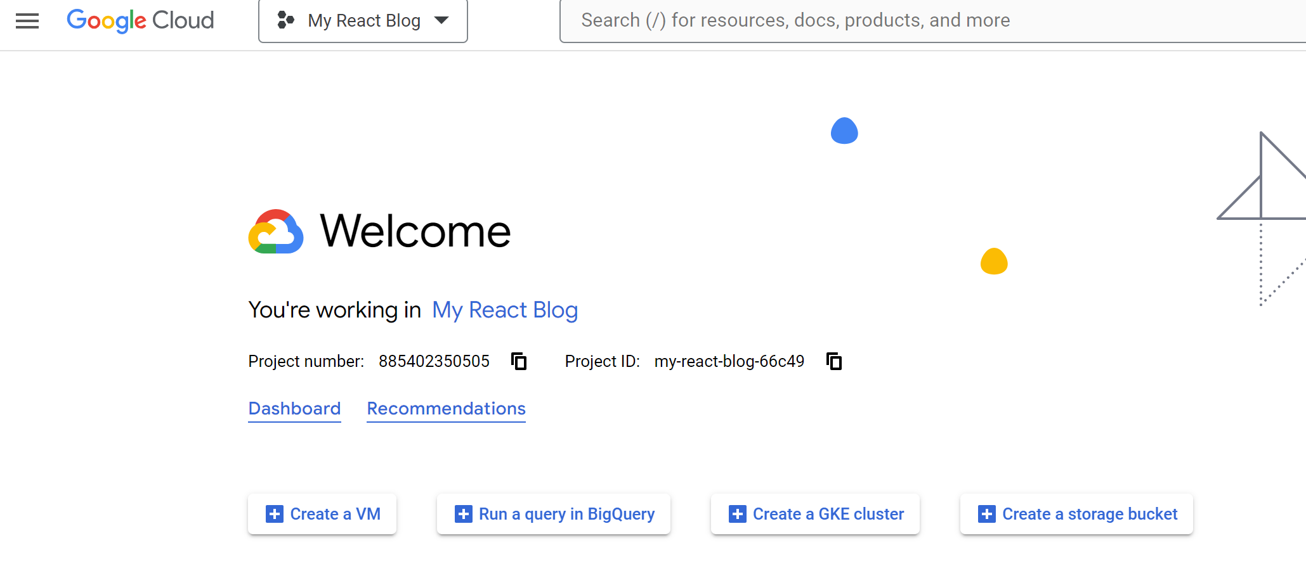Open the My React Blog project link
Screen dimensions: 1306x564
[505, 310]
